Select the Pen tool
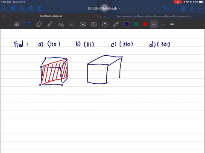This screenshot has height=153, width=205. coord(28,24)
